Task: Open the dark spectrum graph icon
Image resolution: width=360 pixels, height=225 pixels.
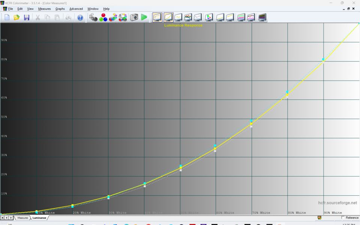Action: point(262,18)
